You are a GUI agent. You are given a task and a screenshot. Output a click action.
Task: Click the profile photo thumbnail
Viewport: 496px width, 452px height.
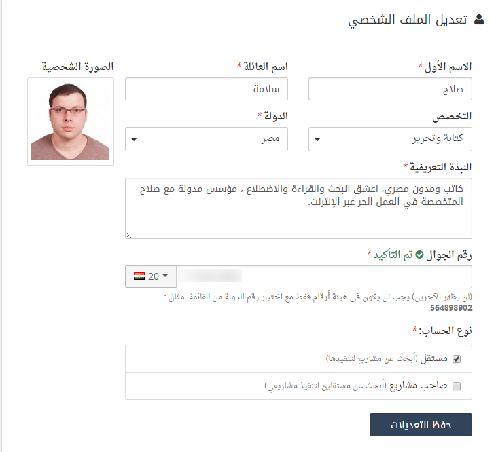click(71, 121)
